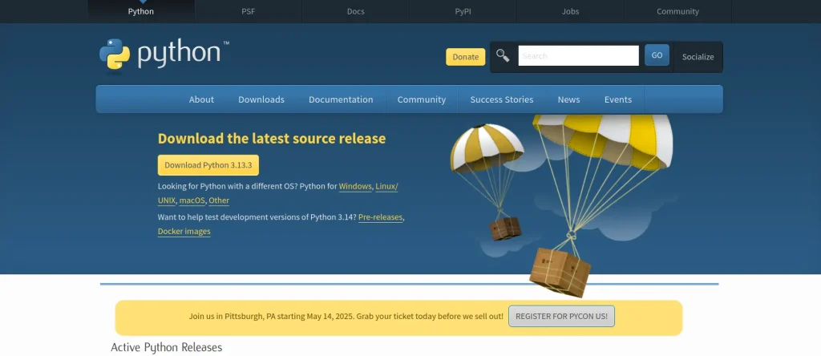Open the Pre-releases link
The image size is (821, 356).
click(380, 217)
